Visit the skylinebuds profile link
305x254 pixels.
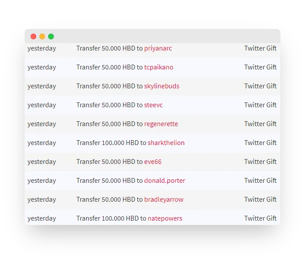pyautogui.click(x=162, y=86)
